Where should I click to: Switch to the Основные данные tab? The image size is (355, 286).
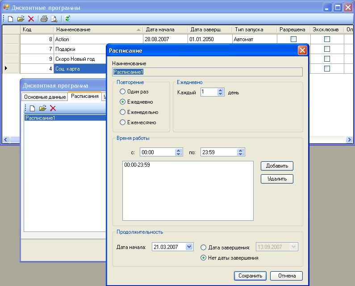45,97
